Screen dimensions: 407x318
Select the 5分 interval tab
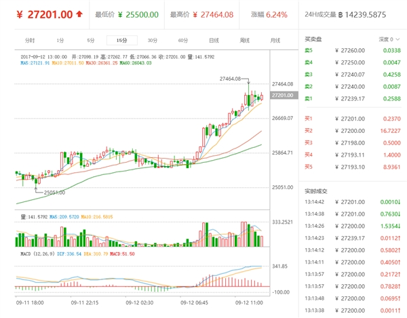tap(91, 41)
